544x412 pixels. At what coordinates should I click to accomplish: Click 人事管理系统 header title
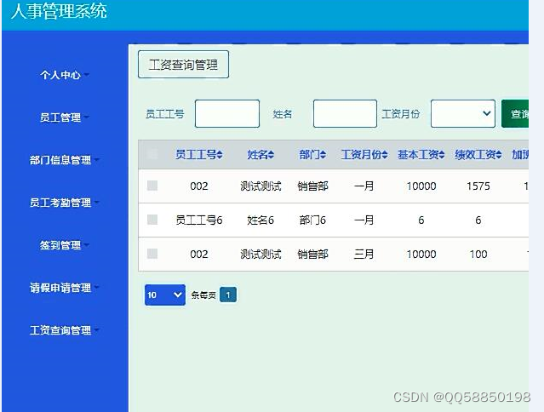point(59,11)
